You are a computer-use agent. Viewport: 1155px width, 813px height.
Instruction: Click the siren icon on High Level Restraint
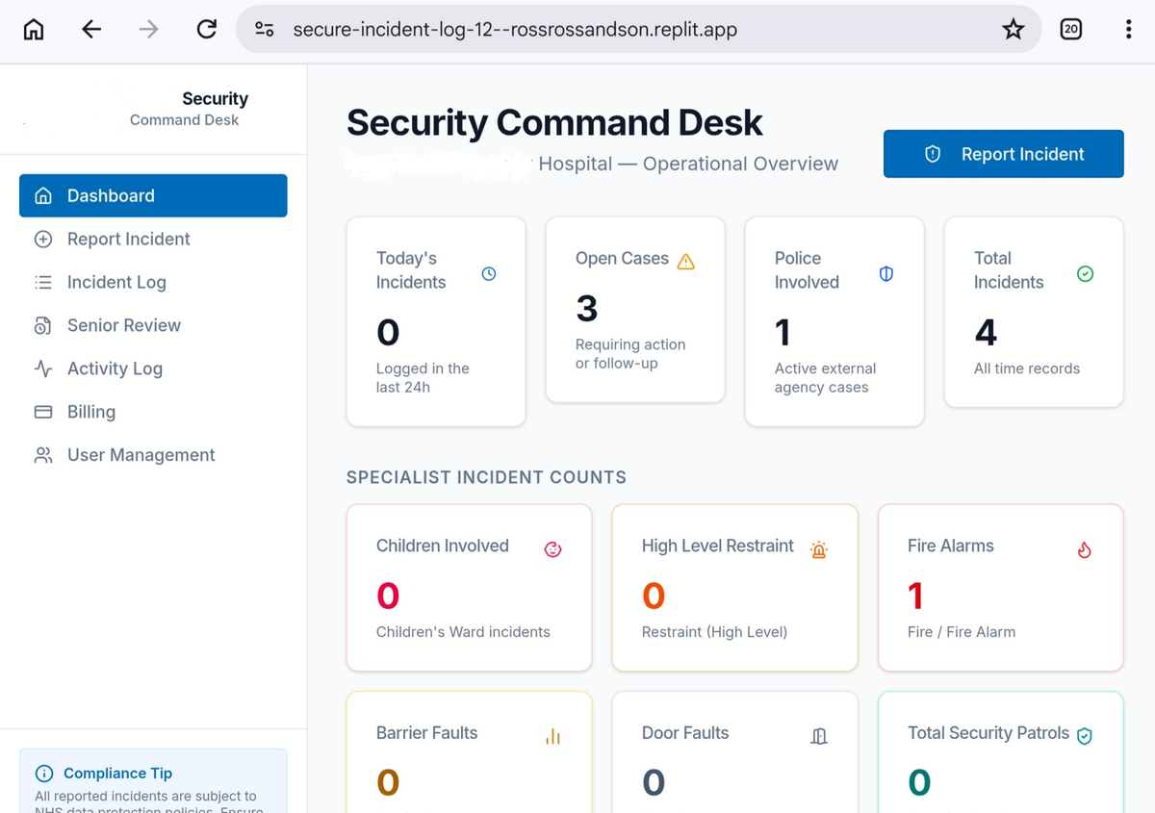click(x=819, y=550)
